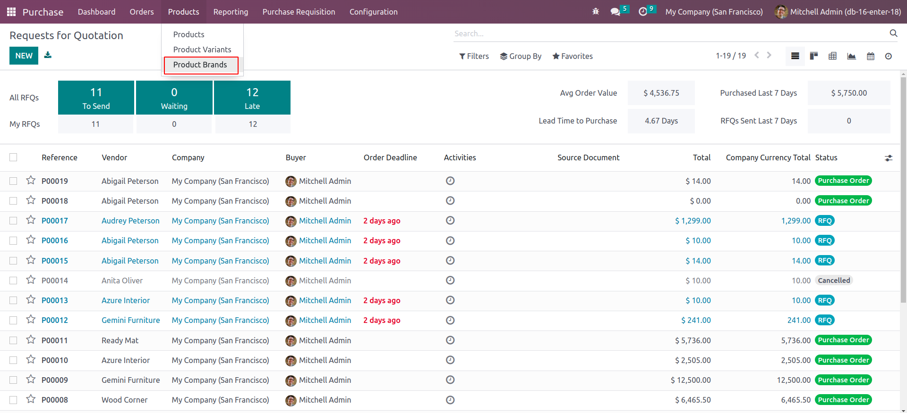907x413 pixels.
Task: Filter All RFQs by Late
Action: pyautogui.click(x=252, y=98)
